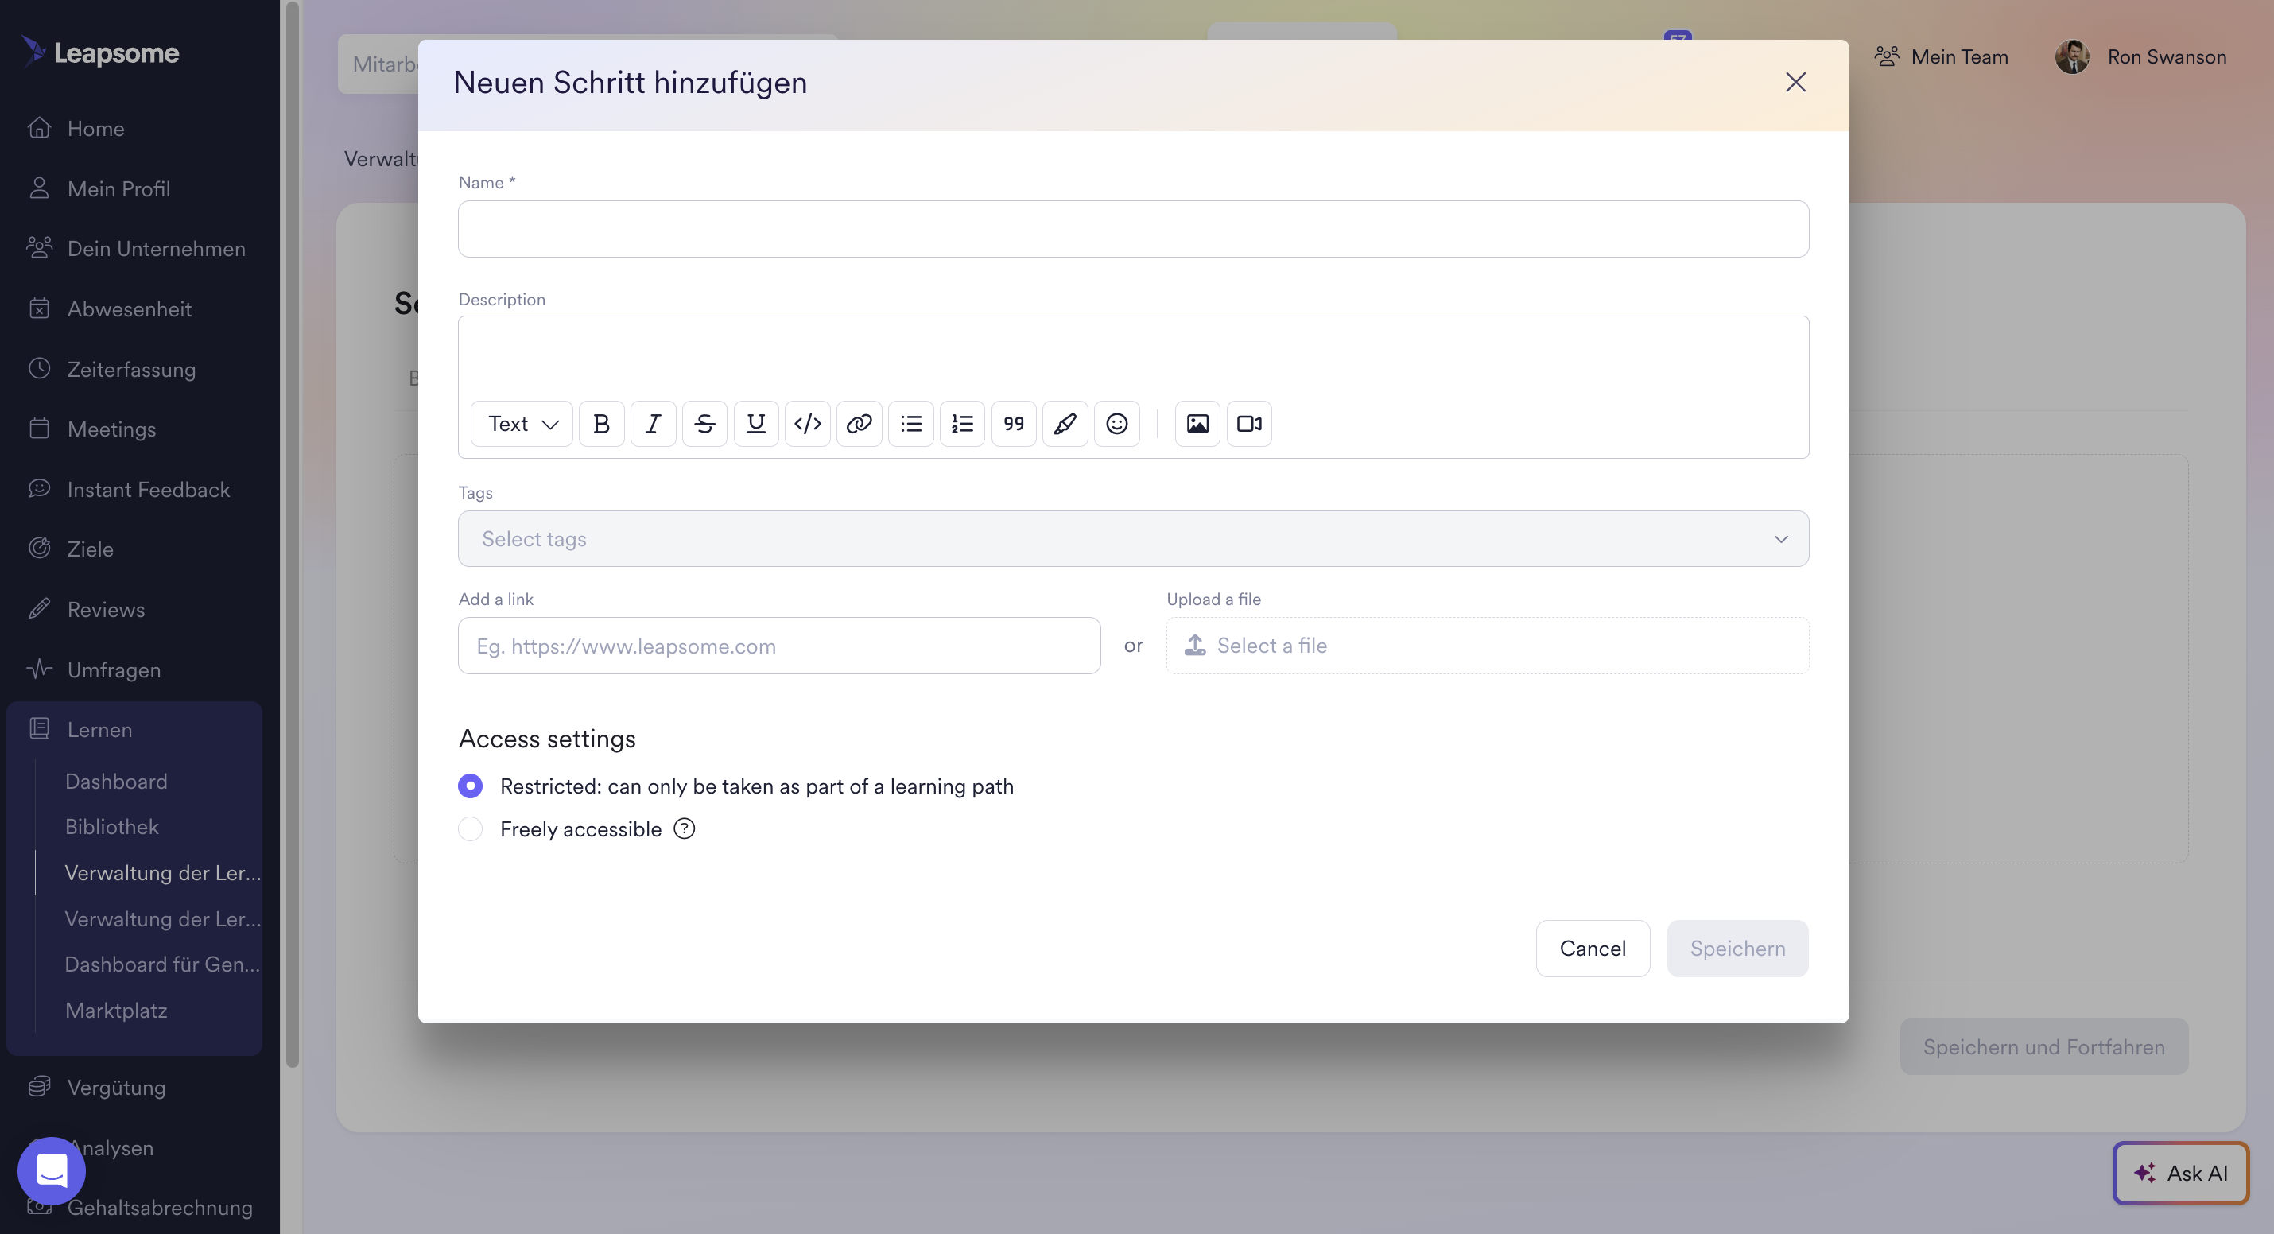Open the Ask AI assistant
2274x1234 pixels.
[x=2180, y=1173]
